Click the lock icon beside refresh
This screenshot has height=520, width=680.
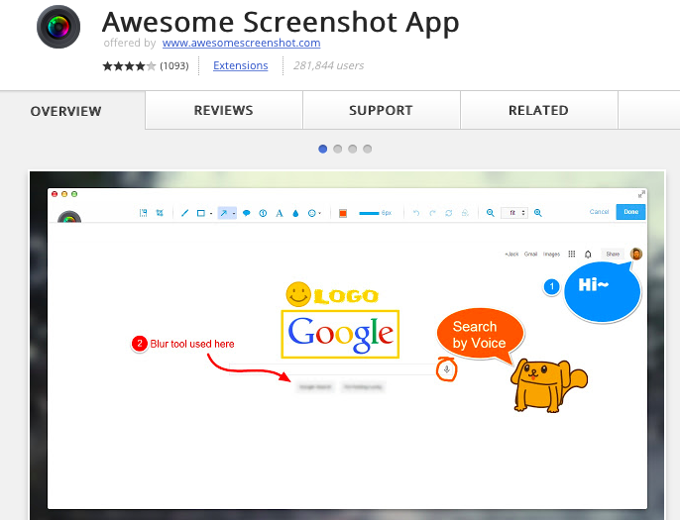point(465,213)
